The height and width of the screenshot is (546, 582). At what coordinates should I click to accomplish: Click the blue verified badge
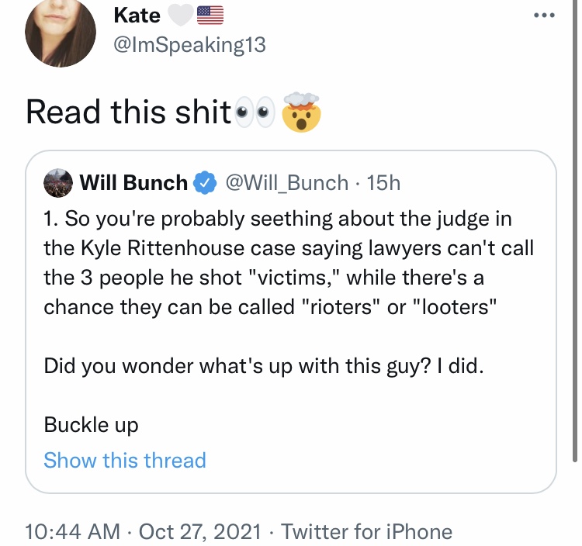[205, 183]
